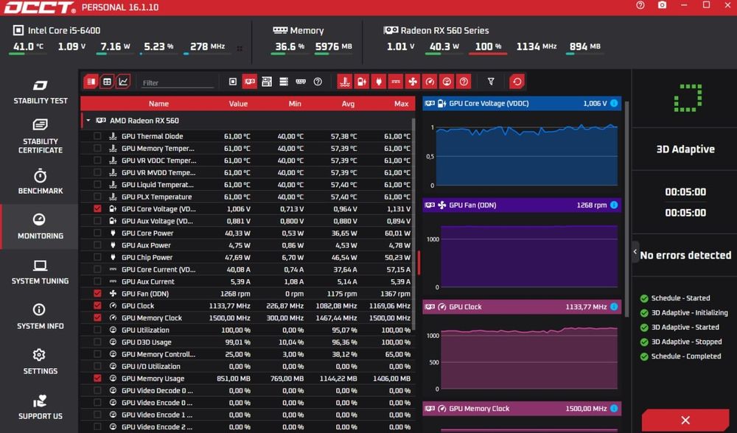Open info for GPU Clock graph
Image resolution: width=737 pixels, height=433 pixels.
614,307
